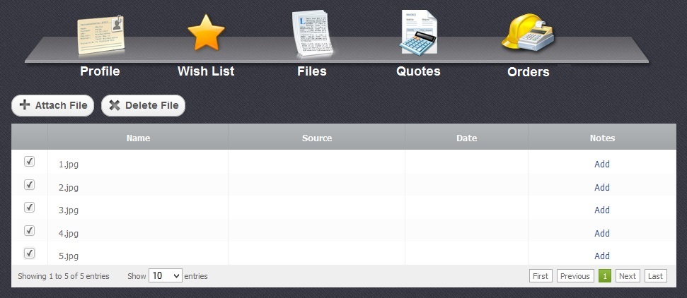Sort table by Name column header

tap(138, 138)
